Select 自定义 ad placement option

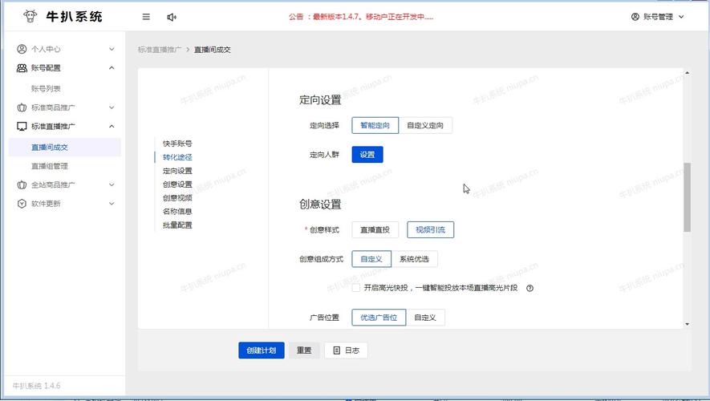pos(425,318)
